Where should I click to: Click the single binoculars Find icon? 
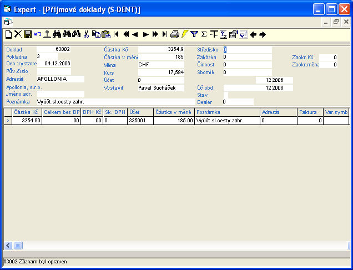coord(57,34)
